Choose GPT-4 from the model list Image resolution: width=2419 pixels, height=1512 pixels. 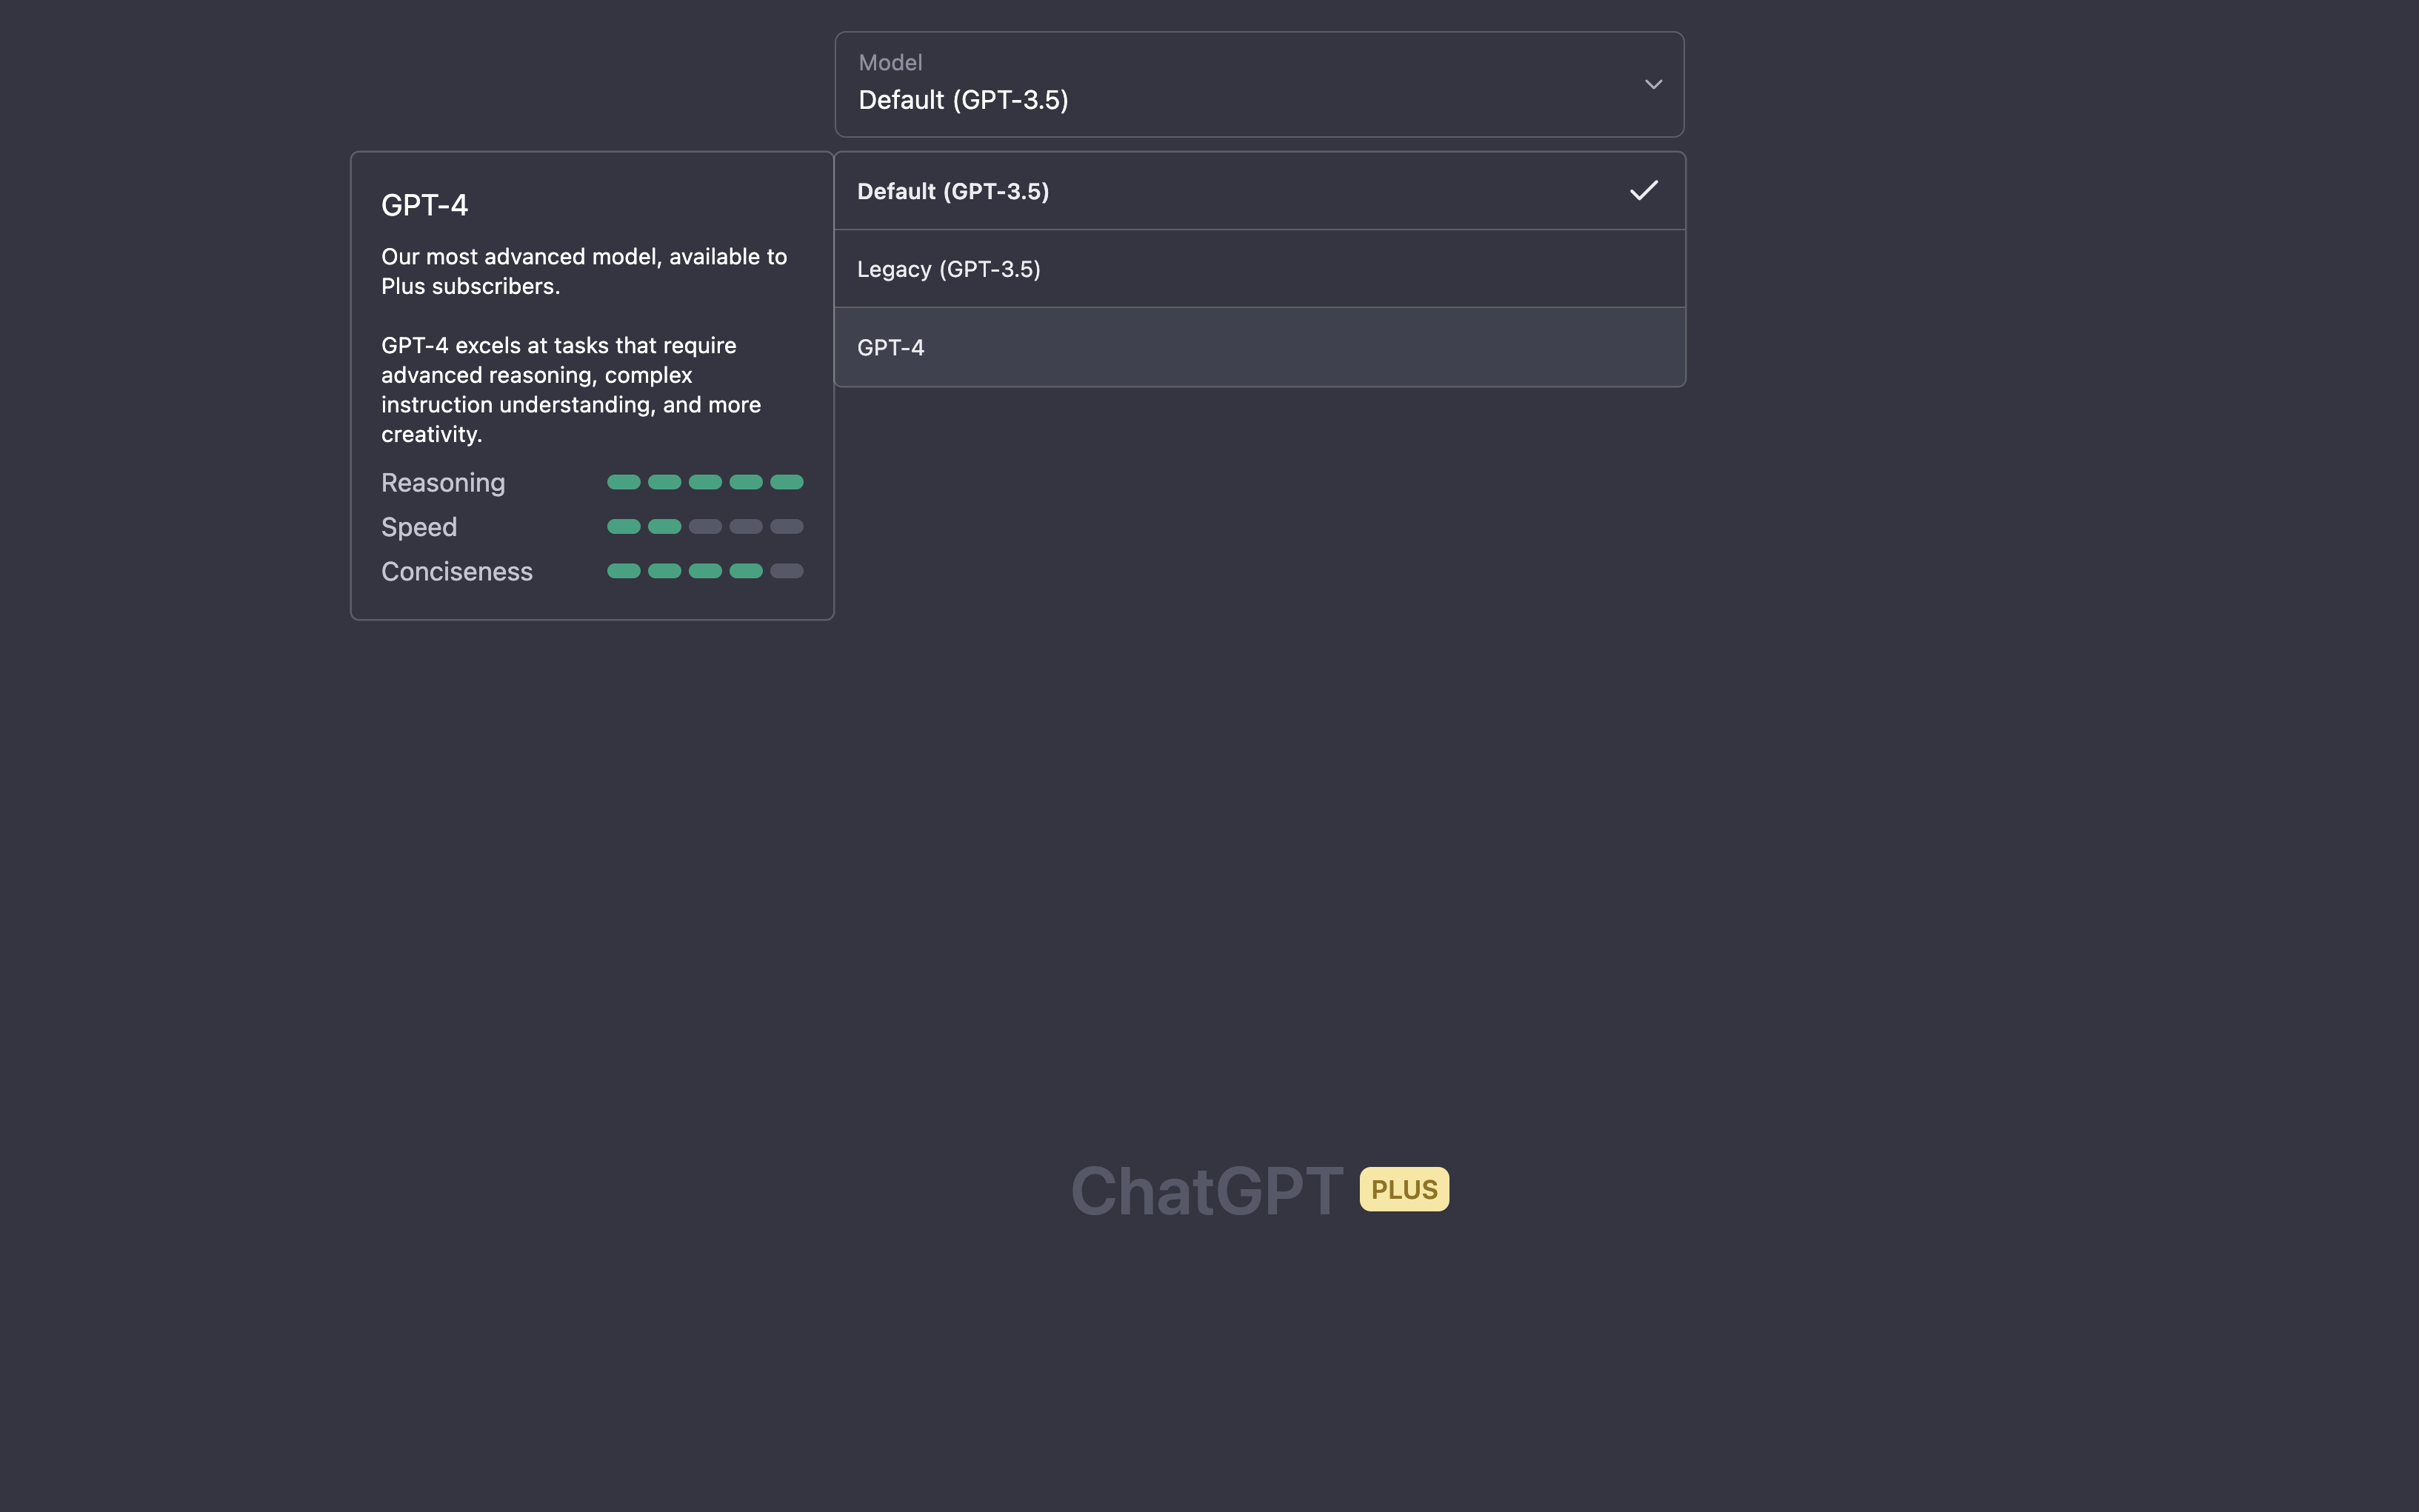point(1259,347)
